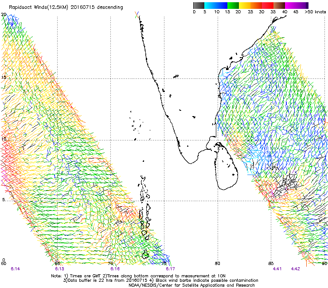Click the cyan-to-blue 5-15 knots legend segment
328x288 pixels.
pos(216,5)
